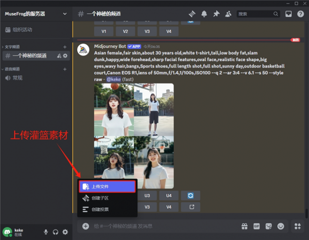The height and width of the screenshot is (240, 309).
Task: Click the APP verified badge
Action: (134, 47)
